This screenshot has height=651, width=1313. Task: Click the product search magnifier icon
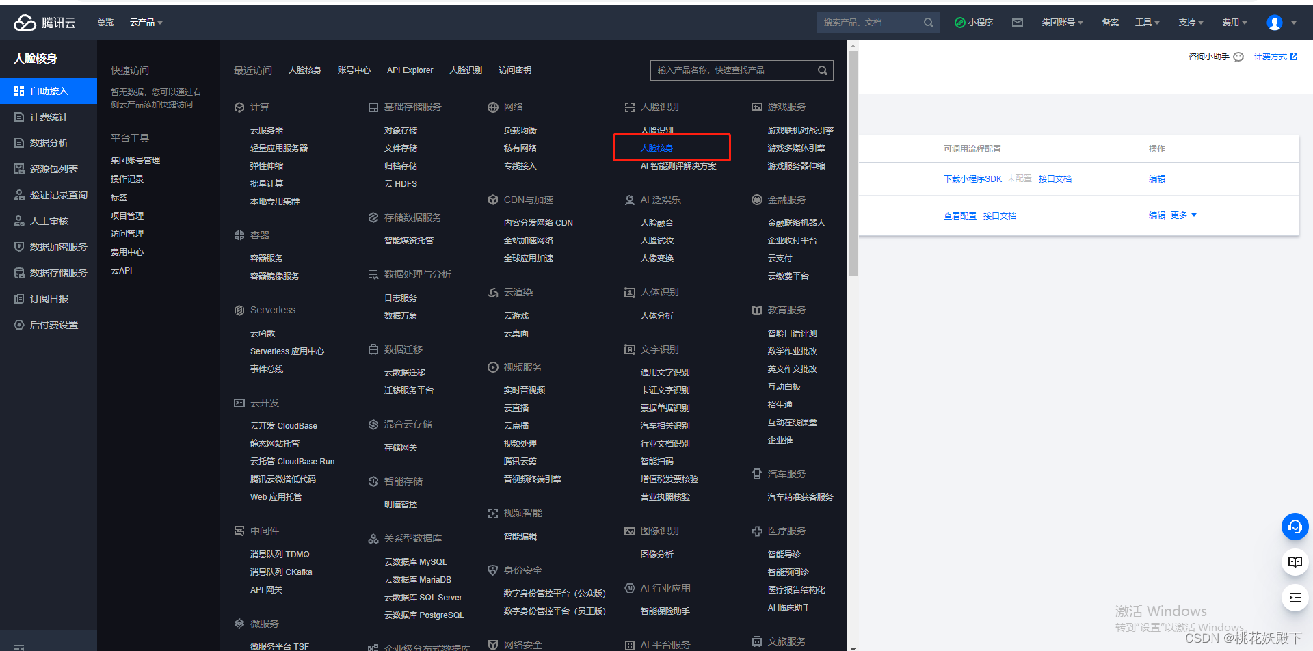[x=823, y=70]
